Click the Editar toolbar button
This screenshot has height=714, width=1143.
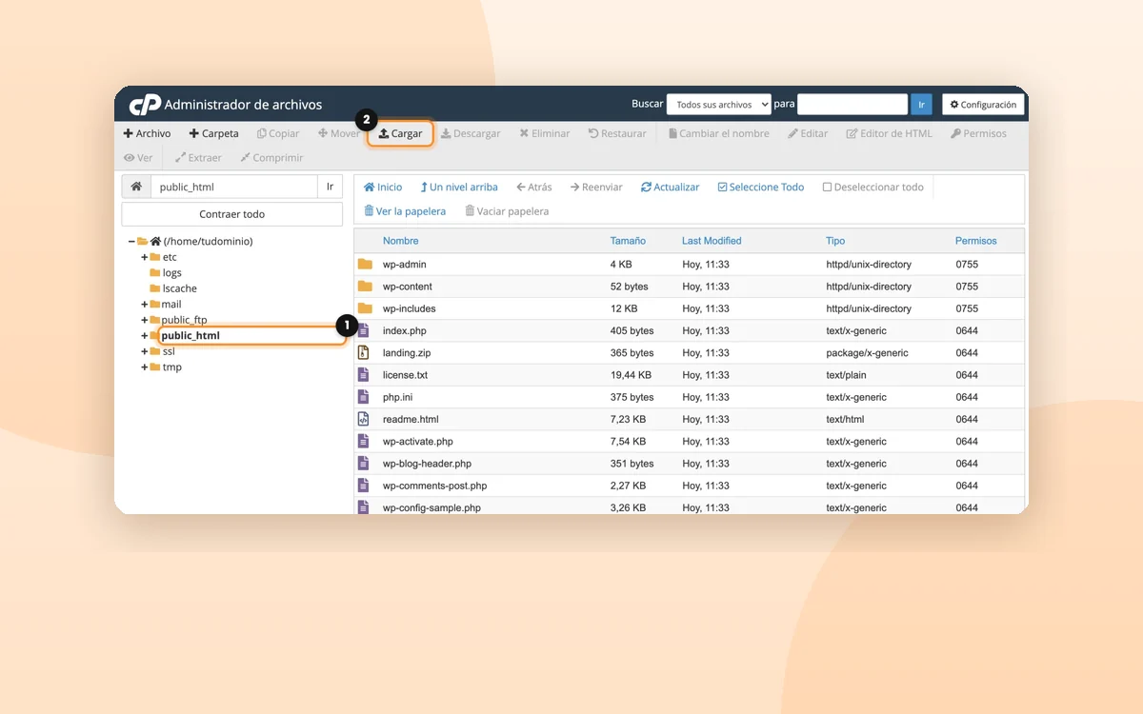pyautogui.click(x=808, y=133)
